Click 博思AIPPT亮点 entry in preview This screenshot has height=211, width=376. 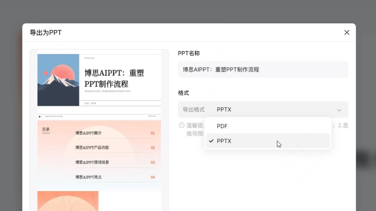[88, 177]
